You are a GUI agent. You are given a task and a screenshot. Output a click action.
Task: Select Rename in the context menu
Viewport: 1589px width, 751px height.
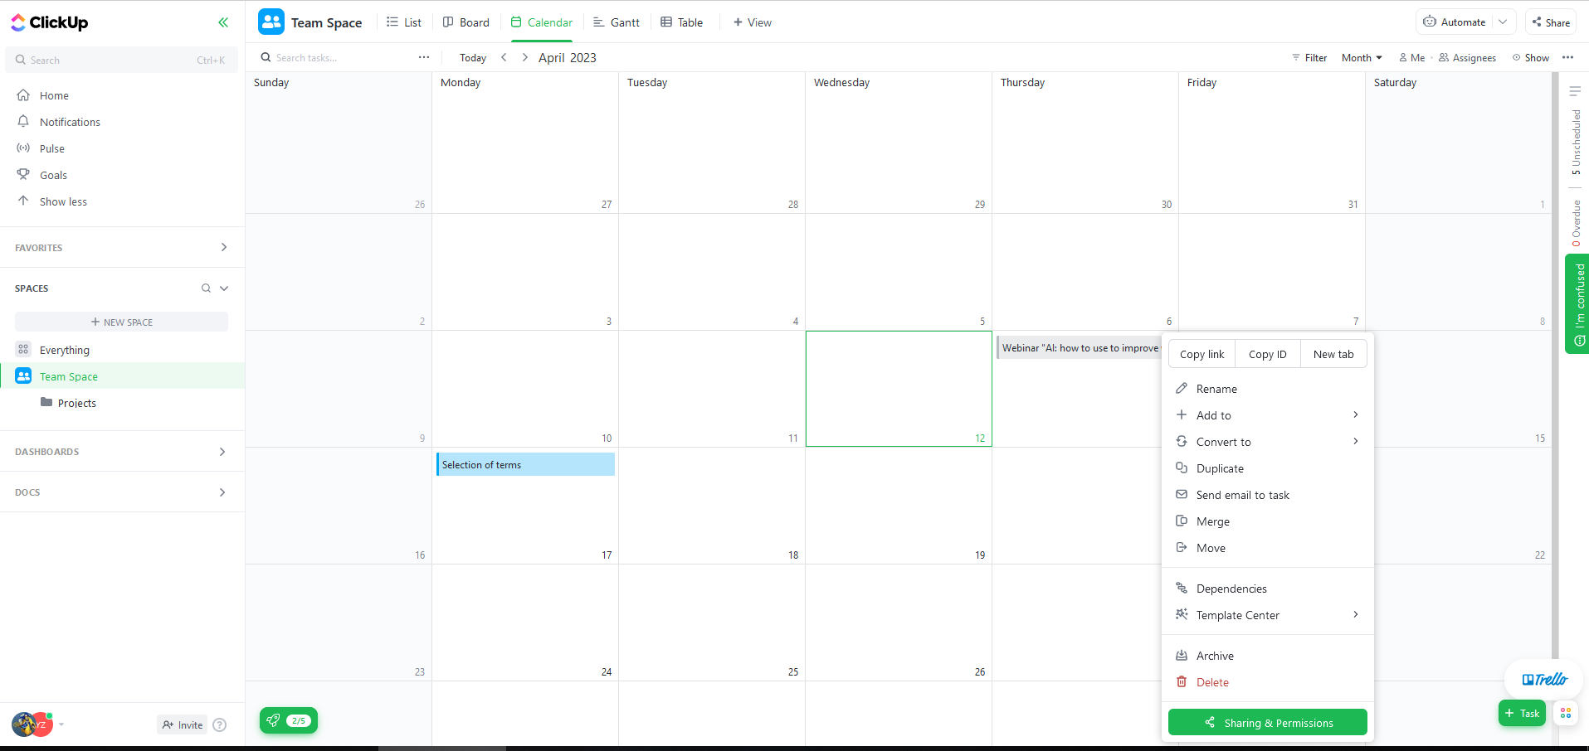1217,388
